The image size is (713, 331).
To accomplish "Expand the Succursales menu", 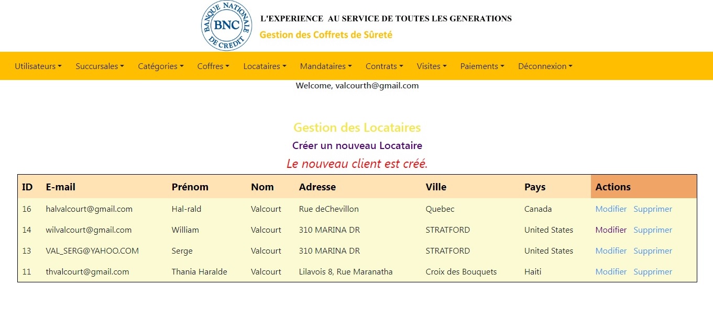I will click(x=100, y=66).
